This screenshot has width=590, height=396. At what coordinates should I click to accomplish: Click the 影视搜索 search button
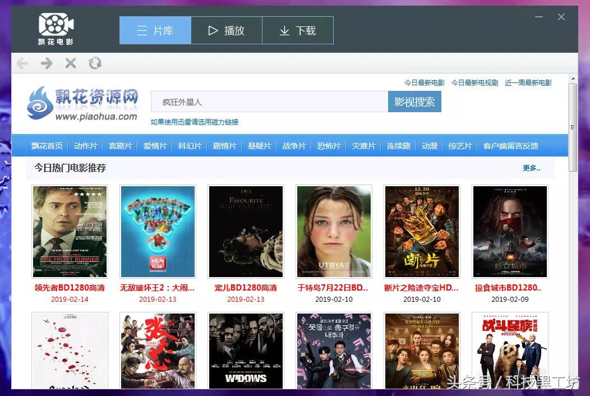tap(414, 102)
